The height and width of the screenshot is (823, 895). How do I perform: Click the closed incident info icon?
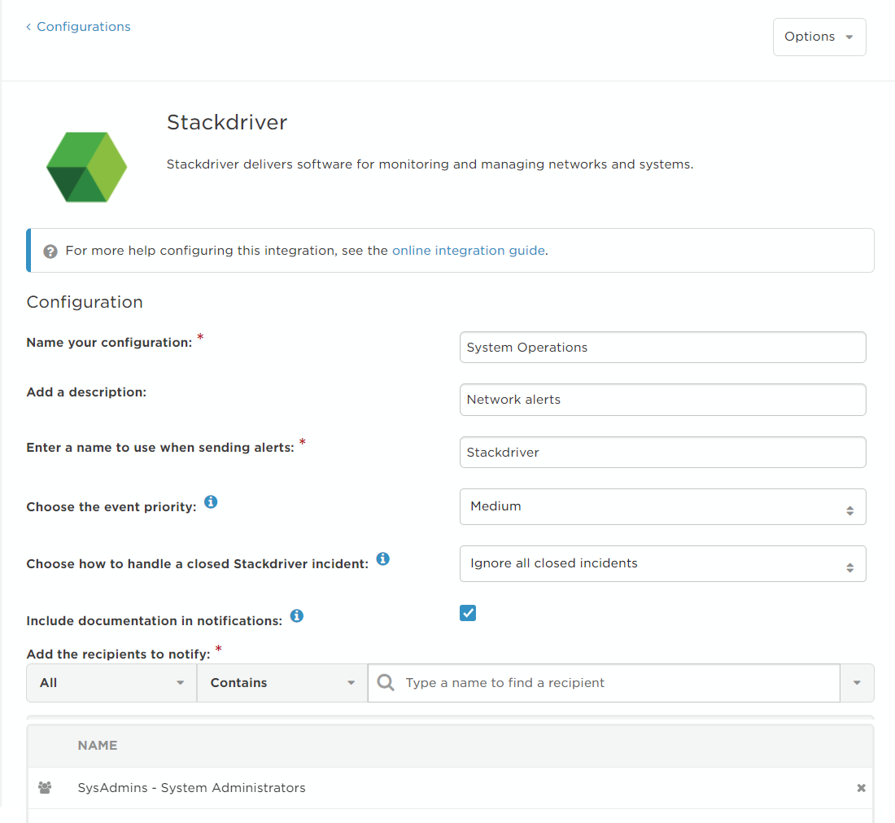383,558
